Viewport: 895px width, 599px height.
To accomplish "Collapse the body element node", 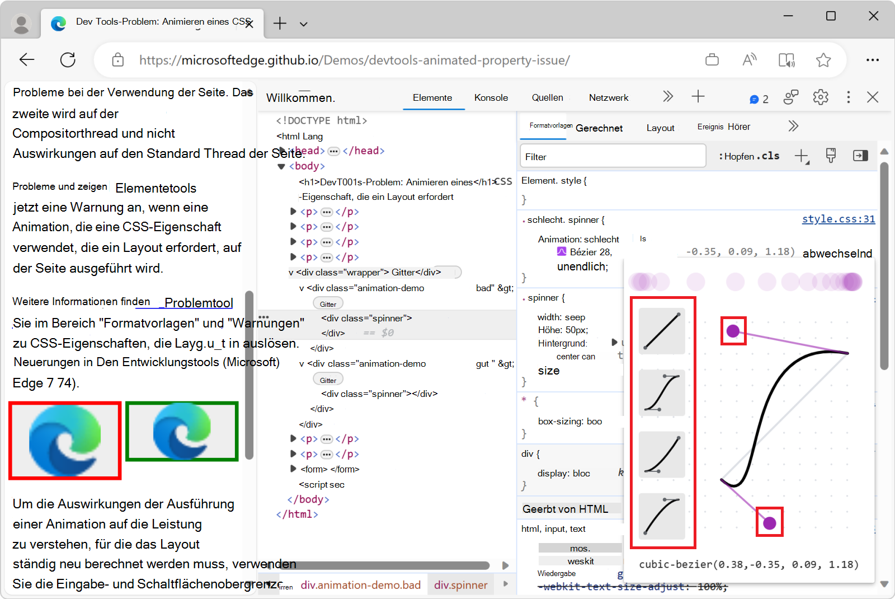I will point(281,166).
